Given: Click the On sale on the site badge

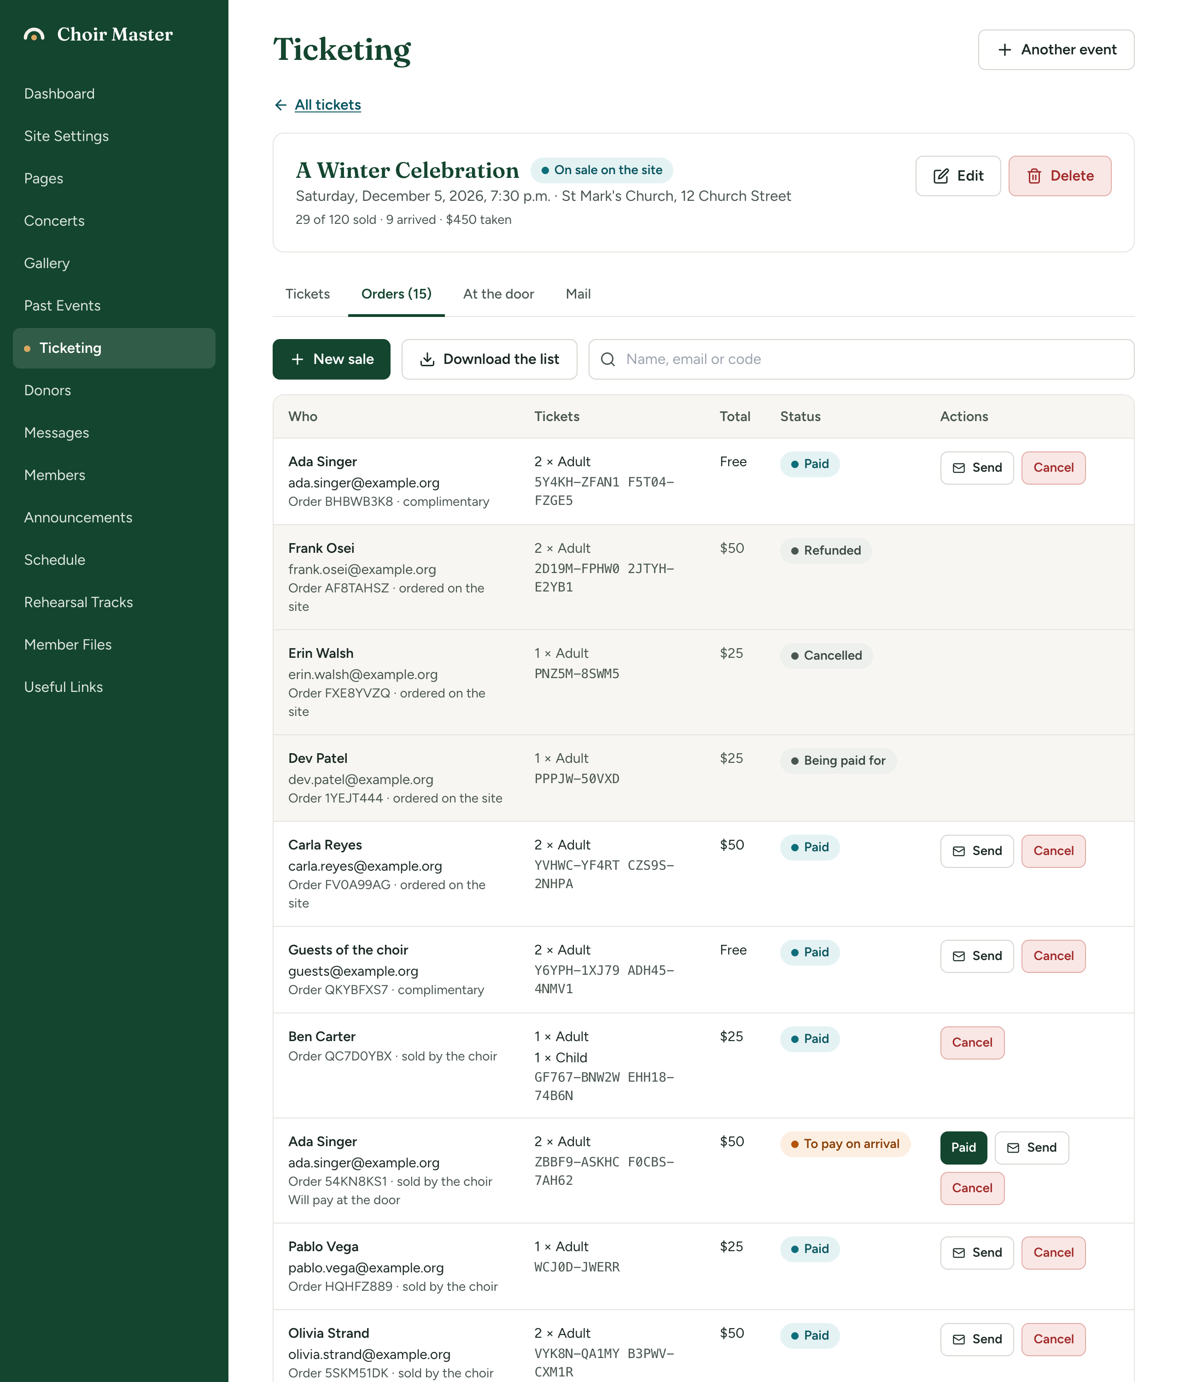Looking at the screenshot, I should coord(601,170).
